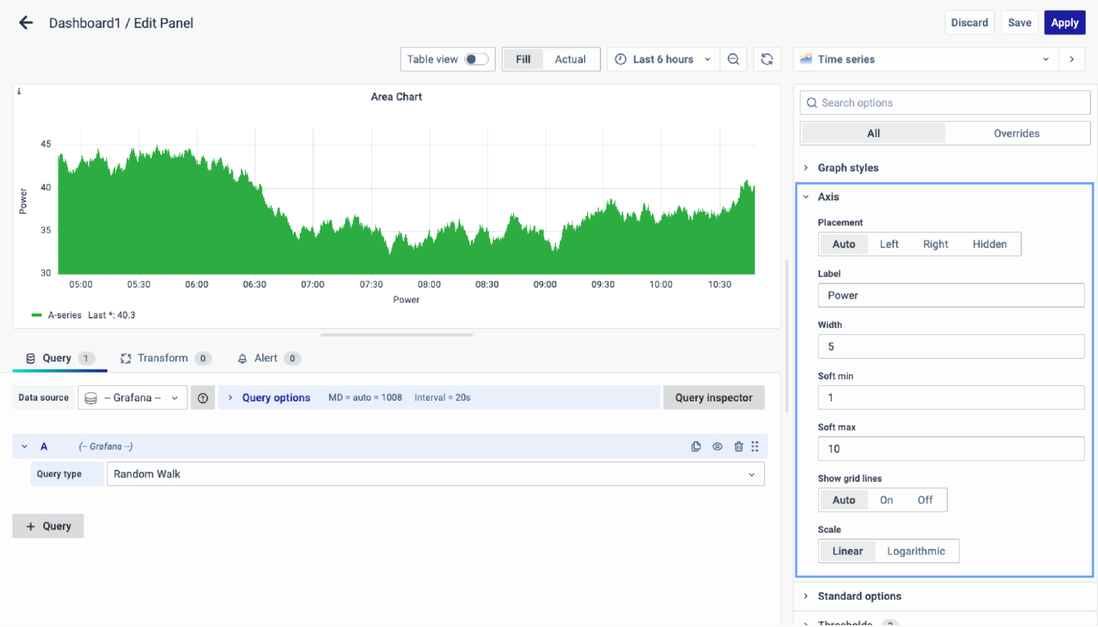Expand the Graph styles section

(848, 168)
